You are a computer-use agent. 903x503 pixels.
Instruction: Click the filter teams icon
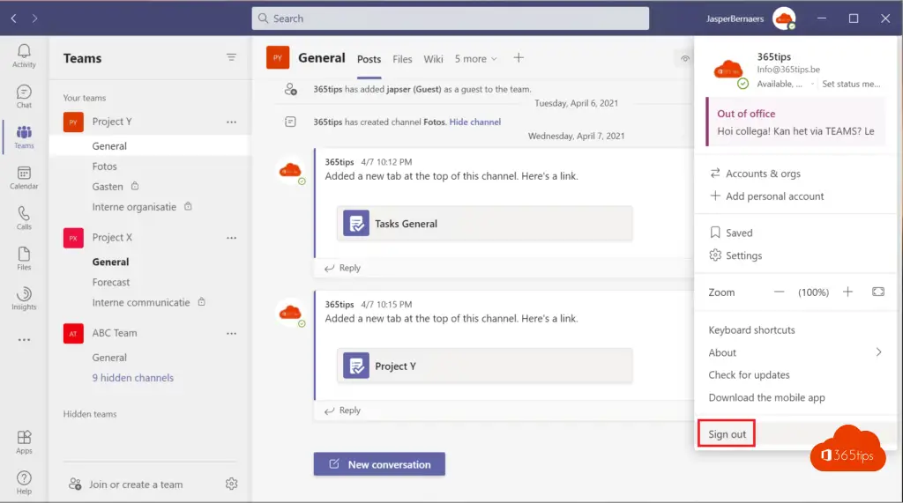click(x=231, y=58)
